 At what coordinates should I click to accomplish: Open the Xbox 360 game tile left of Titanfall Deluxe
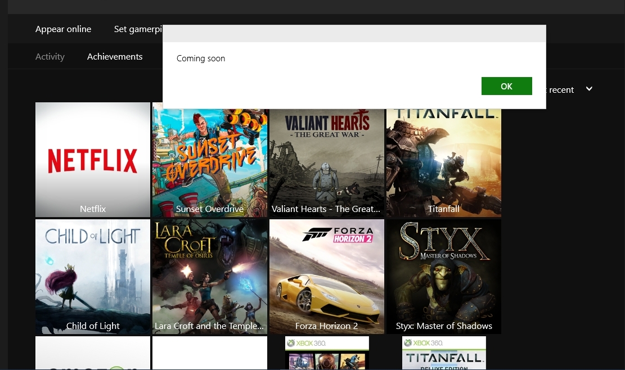pyautogui.click(x=327, y=353)
